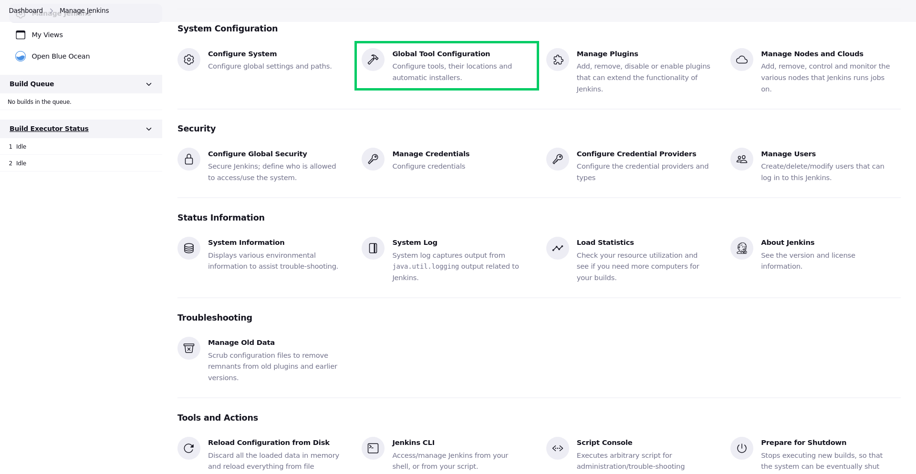Click the About Jenkins mascot icon
Image resolution: width=916 pixels, height=474 pixels.
(742, 248)
